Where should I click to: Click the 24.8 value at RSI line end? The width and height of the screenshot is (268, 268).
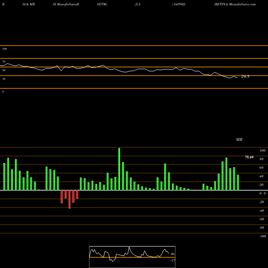[x=245, y=77]
